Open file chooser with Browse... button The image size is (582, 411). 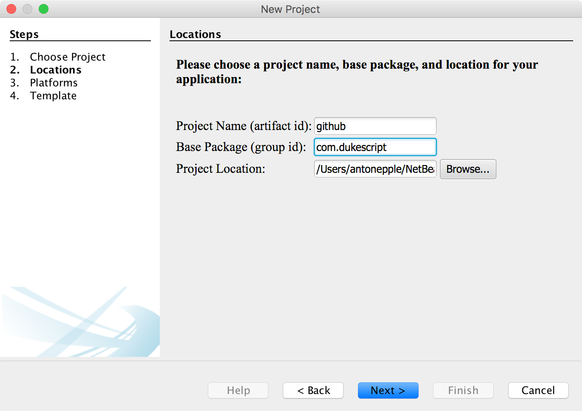click(x=468, y=169)
